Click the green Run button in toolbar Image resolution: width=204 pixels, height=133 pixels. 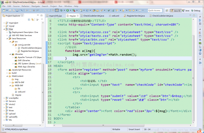(x=67, y=10)
